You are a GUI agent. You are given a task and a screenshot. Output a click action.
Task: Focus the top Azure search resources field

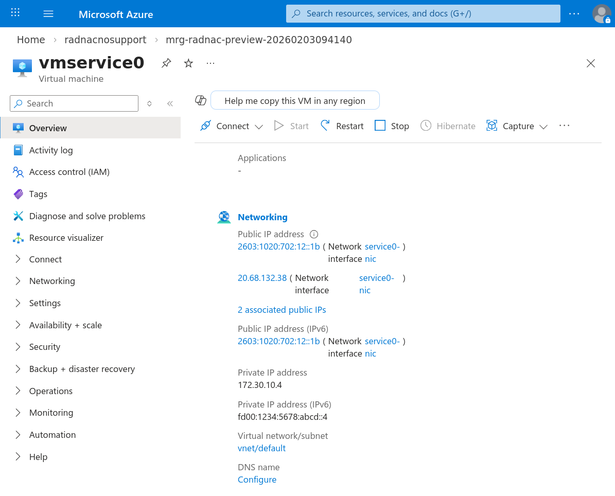[x=423, y=14]
